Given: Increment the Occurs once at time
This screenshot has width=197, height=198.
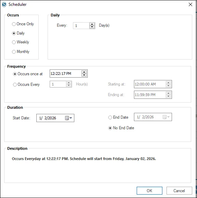Looking at the screenshot, I should click(84, 72).
